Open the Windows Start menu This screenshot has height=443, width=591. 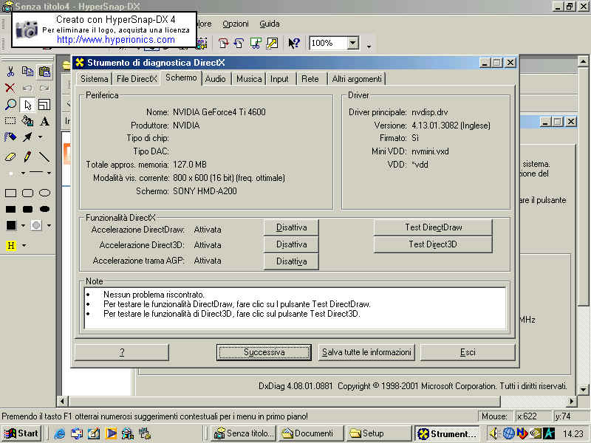[x=21, y=433]
